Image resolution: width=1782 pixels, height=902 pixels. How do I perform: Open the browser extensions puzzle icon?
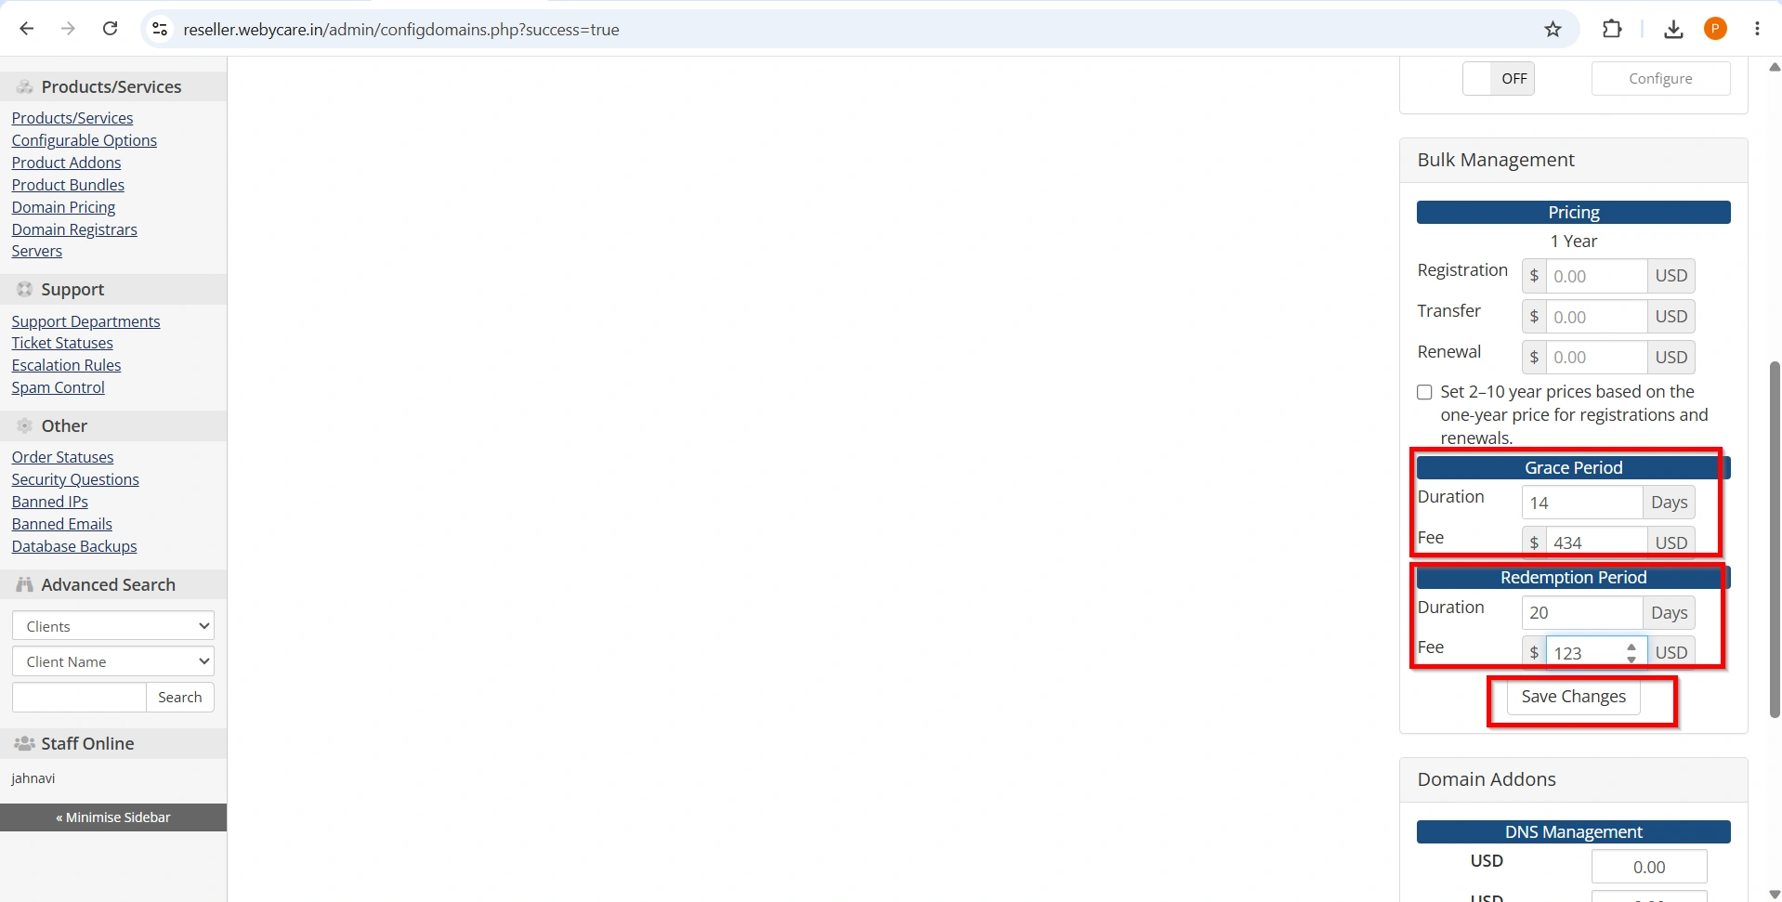(x=1612, y=29)
